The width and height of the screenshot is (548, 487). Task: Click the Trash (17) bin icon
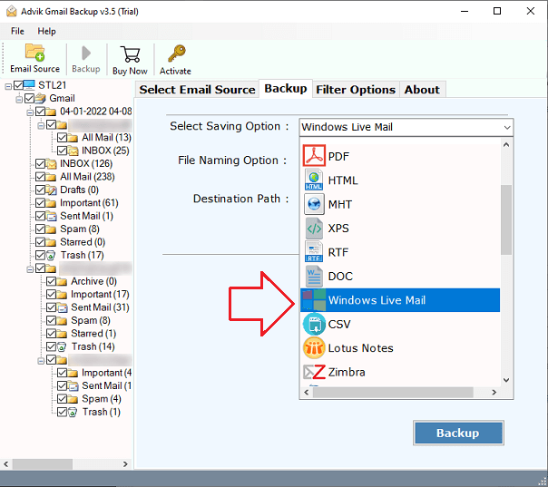click(x=51, y=255)
